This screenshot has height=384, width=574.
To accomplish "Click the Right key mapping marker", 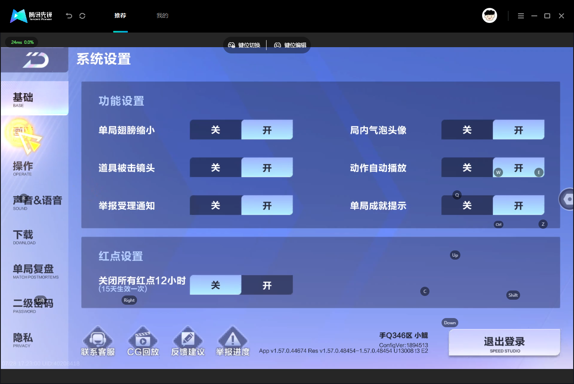I will click(129, 300).
